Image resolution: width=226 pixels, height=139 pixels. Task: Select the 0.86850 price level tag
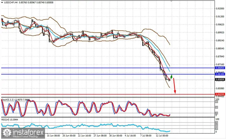click(220, 68)
